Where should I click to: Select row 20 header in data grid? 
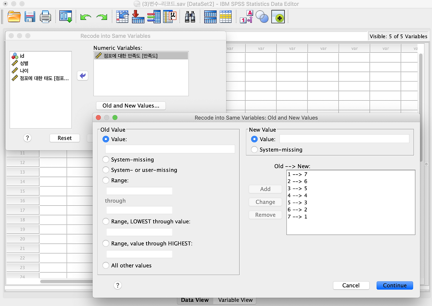[x=23, y=239]
